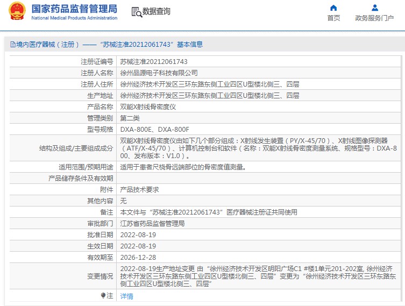Open the 数据查询 link
Viewport: 405px width, 306px height.
click(157, 11)
